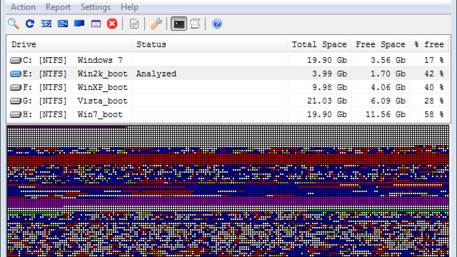Start defragmentation using the Defragment icon
The width and height of the screenshot is (457, 257).
tap(30, 24)
